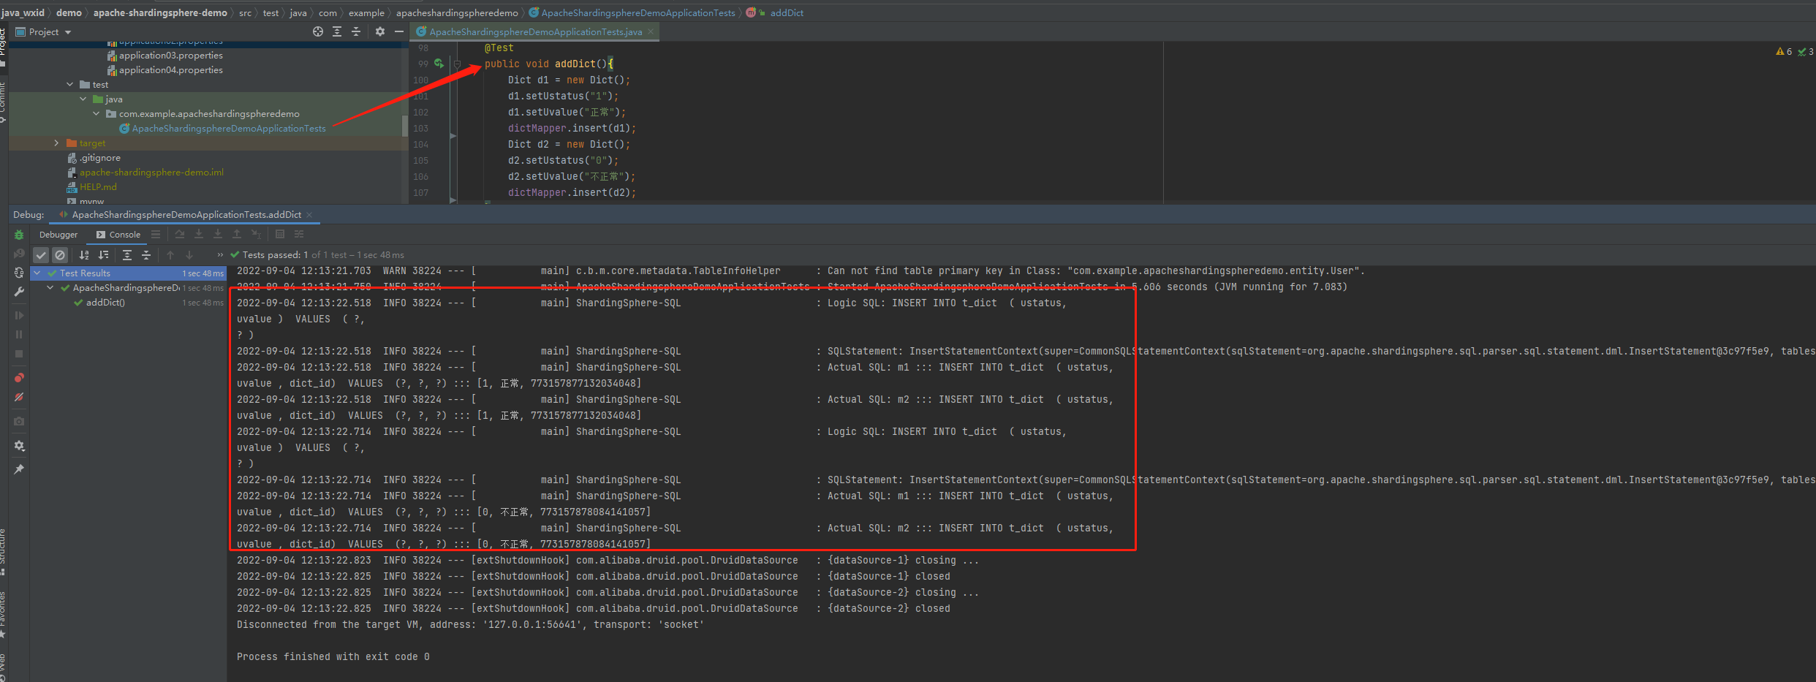This screenshot has height=682, width=1816.
Task: Toggle code fold marker at line 99
Action: click(x=457, y=64)
